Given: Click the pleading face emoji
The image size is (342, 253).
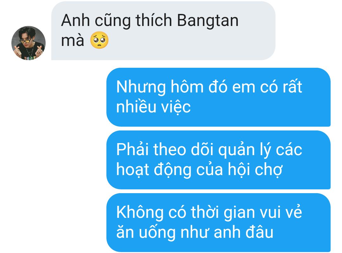Looking at the screenshot, I should click(x=99, y=40).
